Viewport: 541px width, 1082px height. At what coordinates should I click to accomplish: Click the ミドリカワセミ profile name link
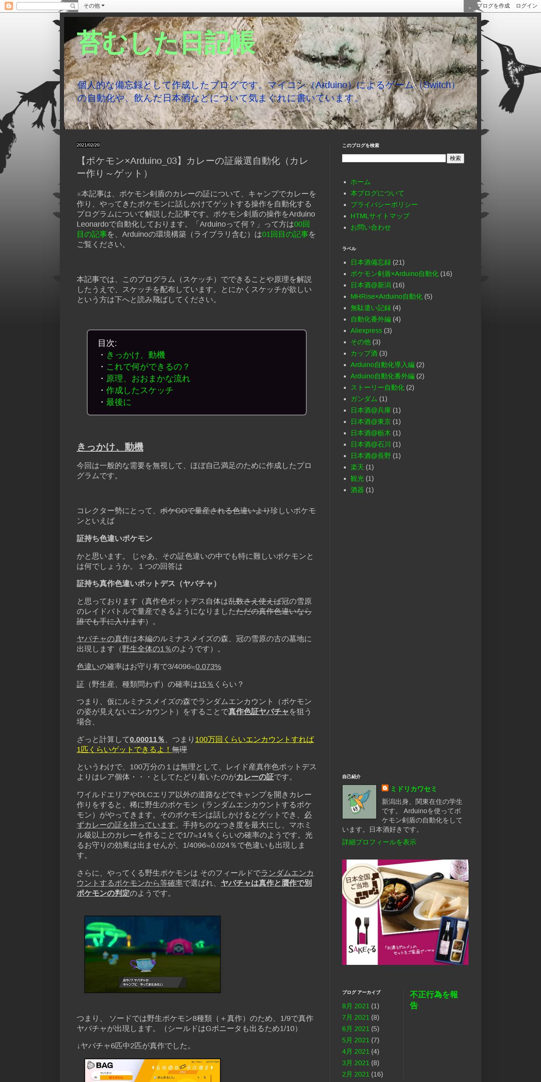coord(413,789)
